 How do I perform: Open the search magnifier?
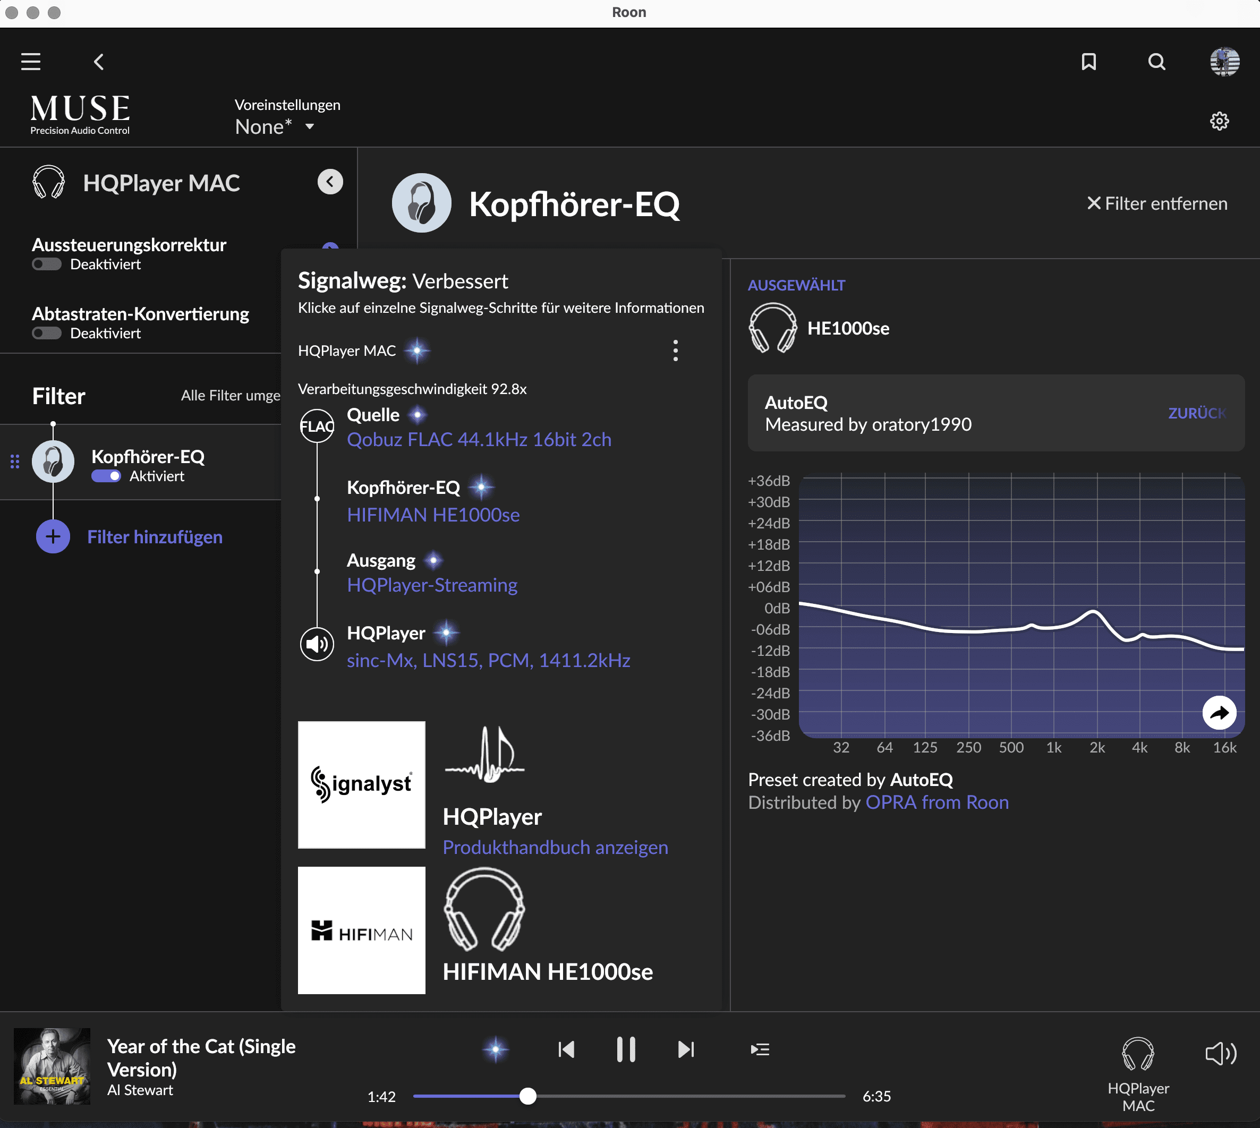coord(1156,62)
